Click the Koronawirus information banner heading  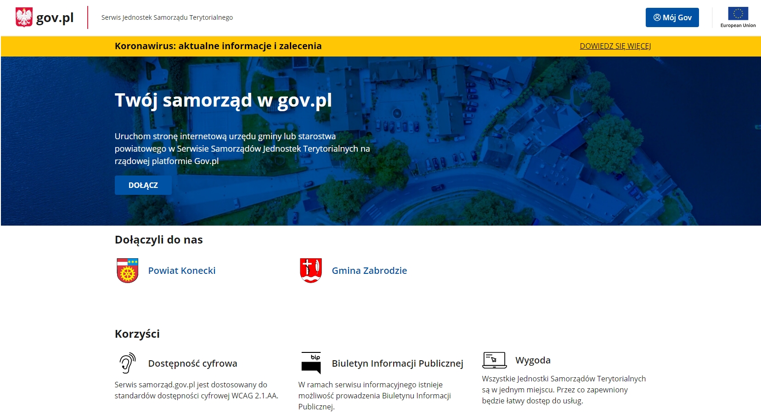218,46
